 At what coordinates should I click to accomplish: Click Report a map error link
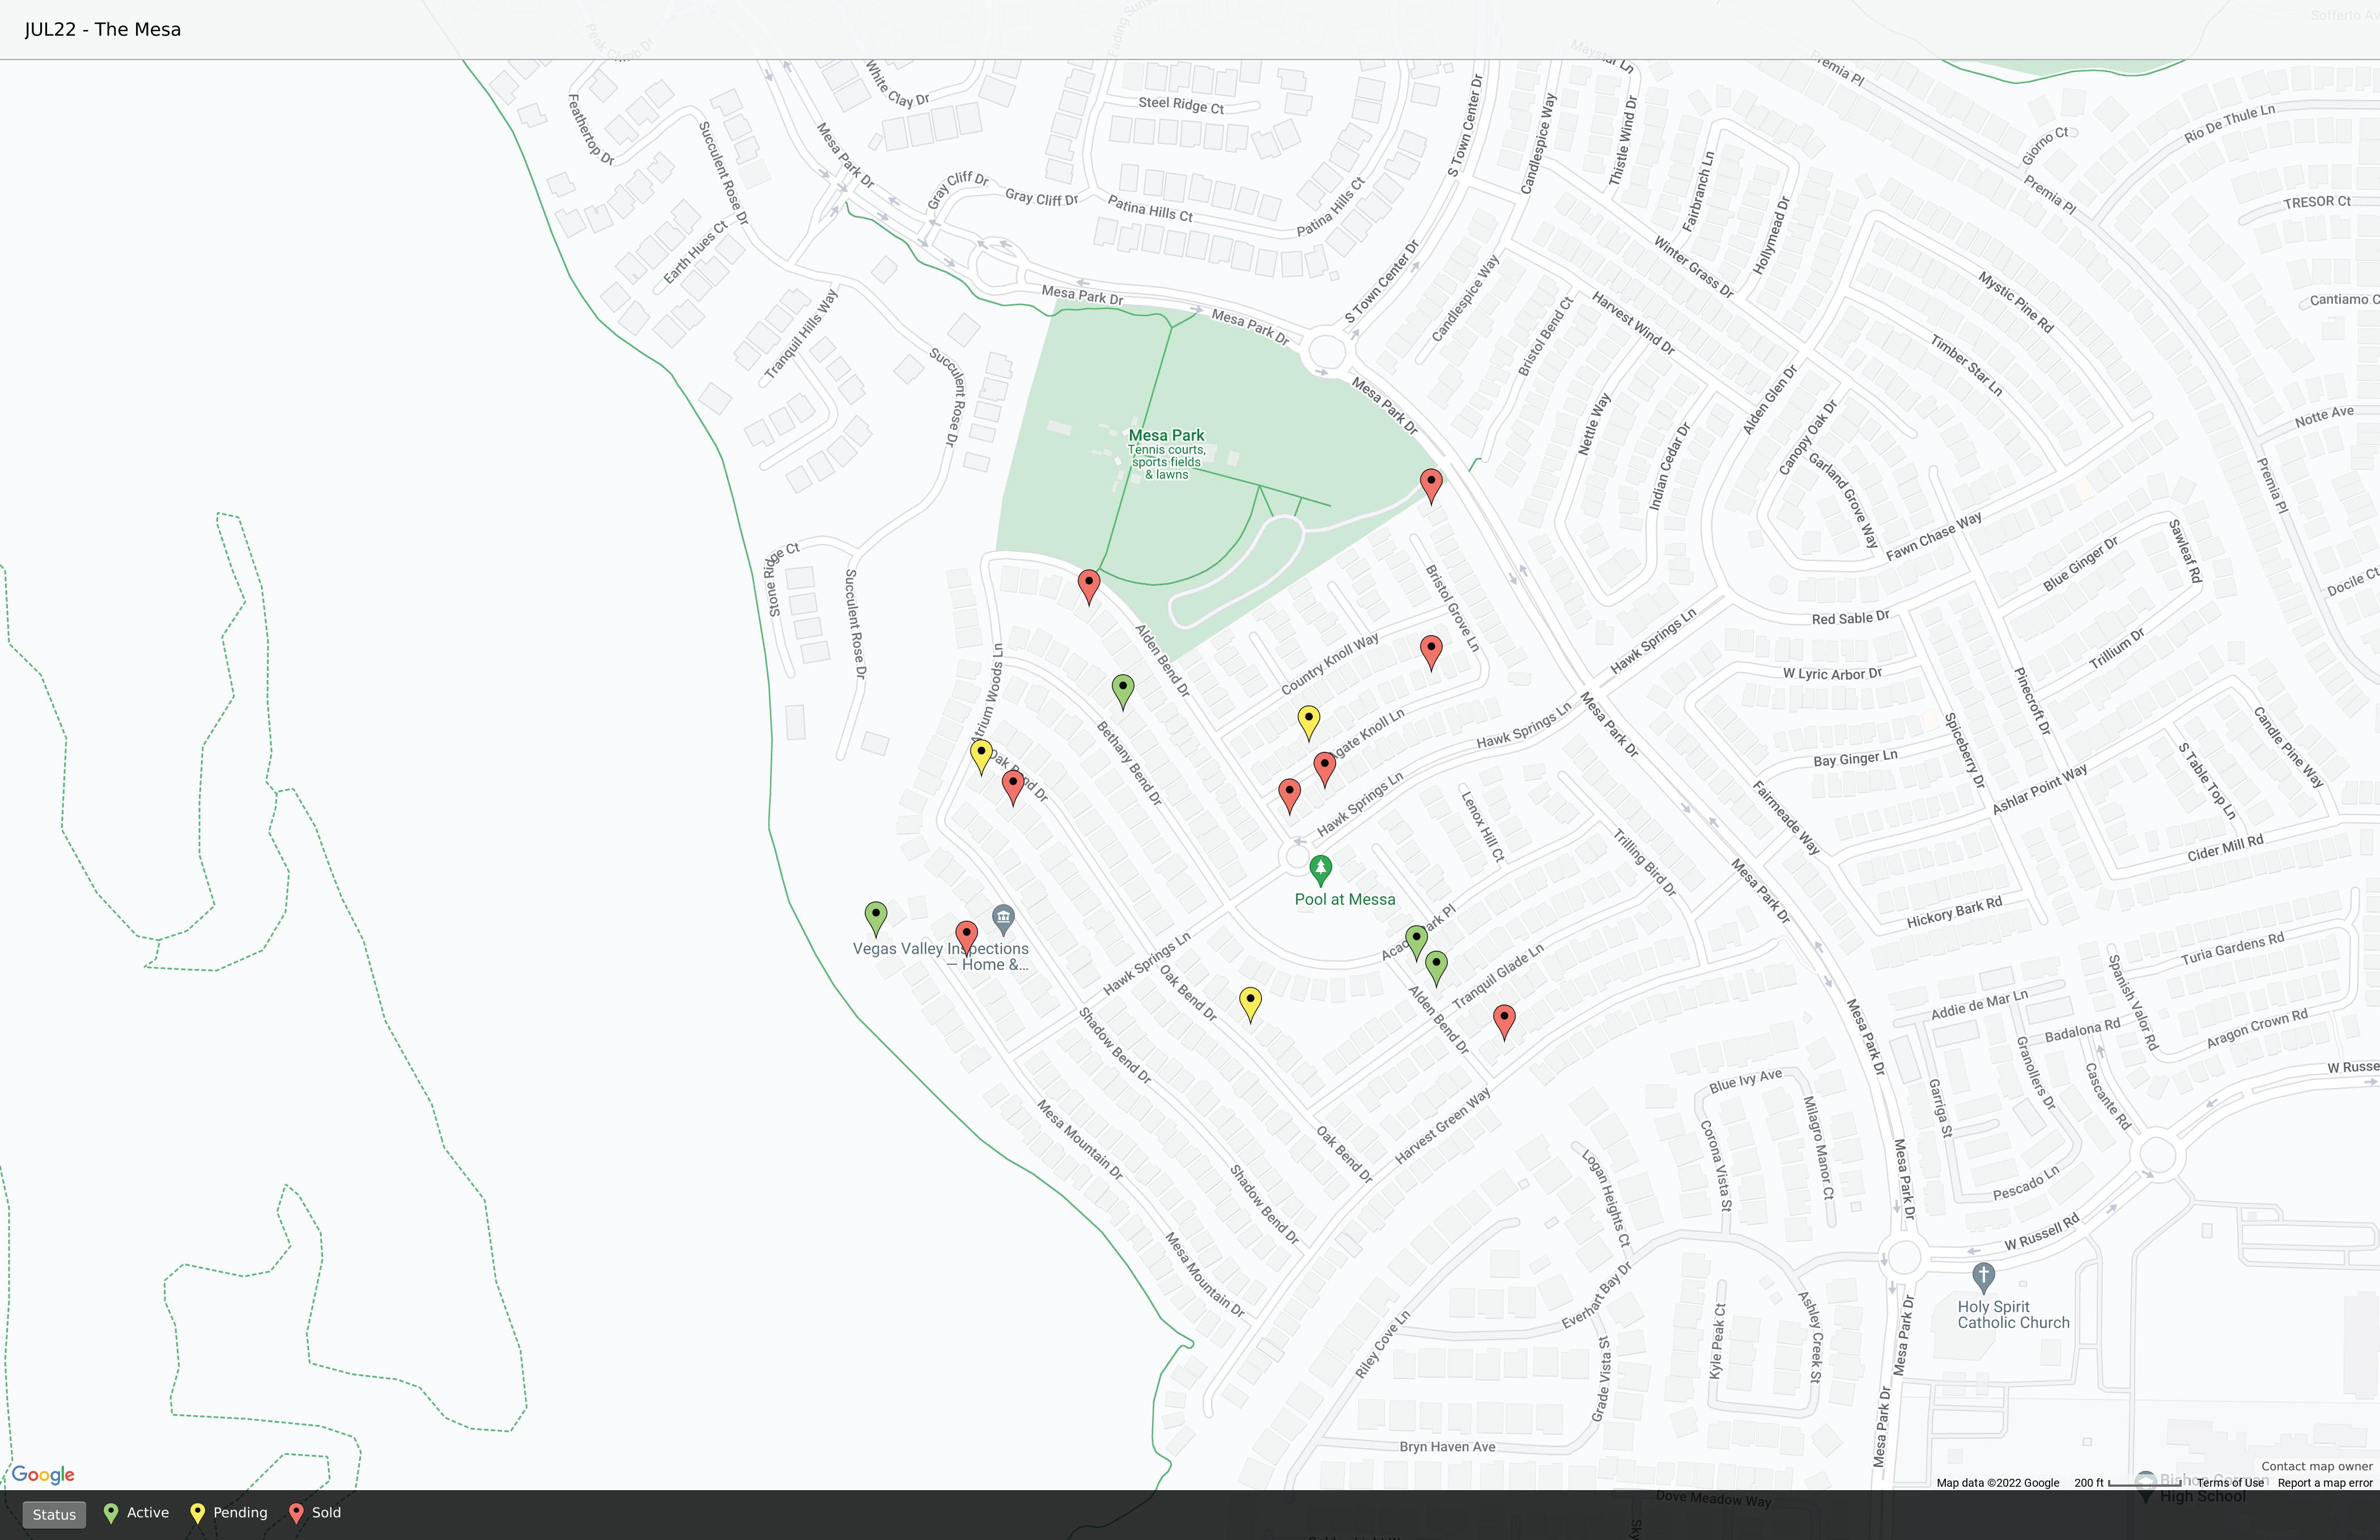[2324, 1483]
